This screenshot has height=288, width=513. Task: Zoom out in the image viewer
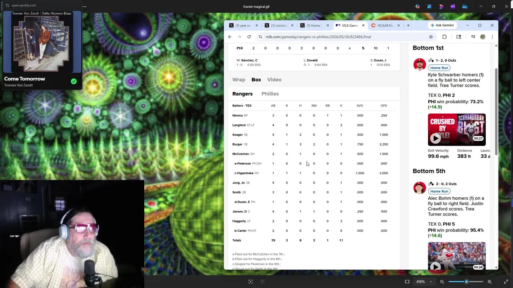pos(442,282)
